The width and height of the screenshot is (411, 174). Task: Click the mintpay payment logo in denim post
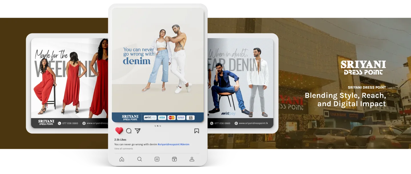click(x=150, y=118)
